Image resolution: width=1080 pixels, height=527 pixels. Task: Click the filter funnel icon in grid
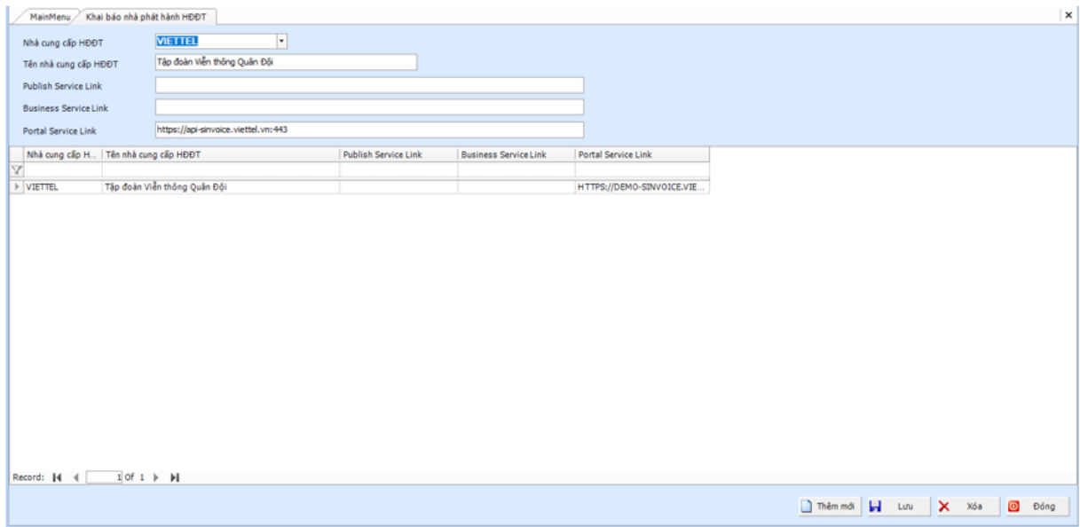tap(16, 169)
